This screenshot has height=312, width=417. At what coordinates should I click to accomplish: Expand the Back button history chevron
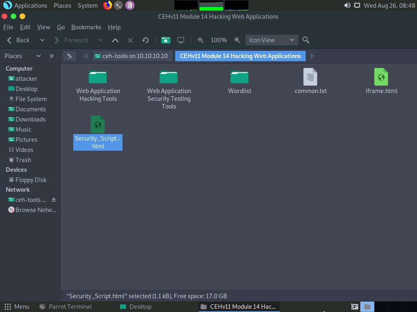42,40
